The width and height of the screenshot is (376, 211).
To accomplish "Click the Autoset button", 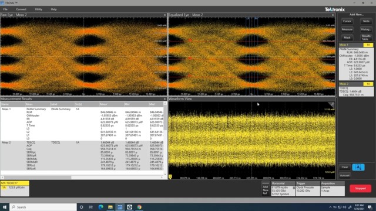I will pos(345,176).
